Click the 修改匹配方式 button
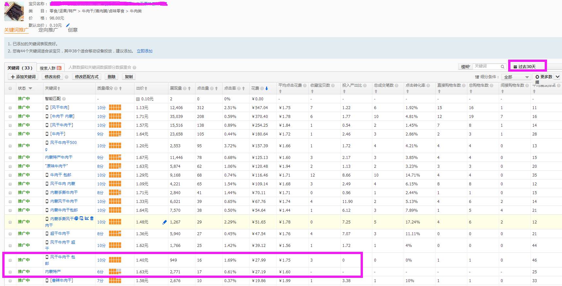 tap(87, 77)
